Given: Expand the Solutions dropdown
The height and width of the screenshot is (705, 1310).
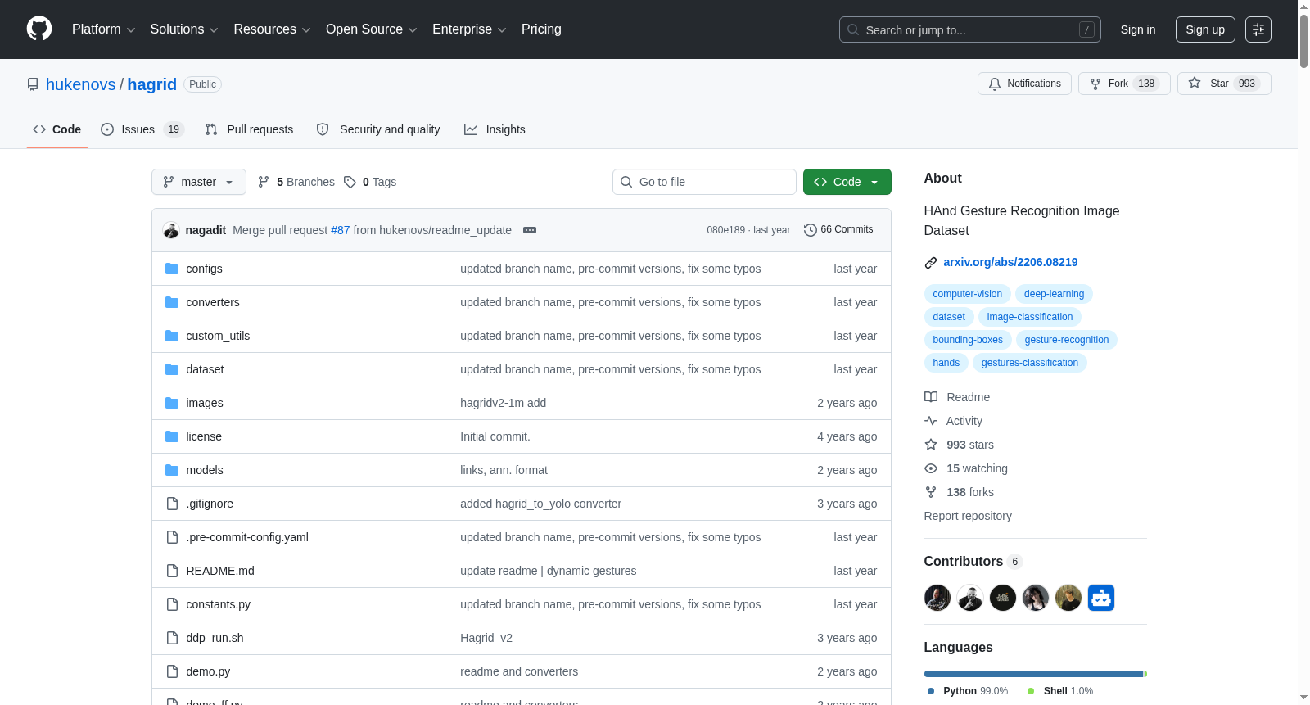Looking at the screenshot, I should coord(184,29).
